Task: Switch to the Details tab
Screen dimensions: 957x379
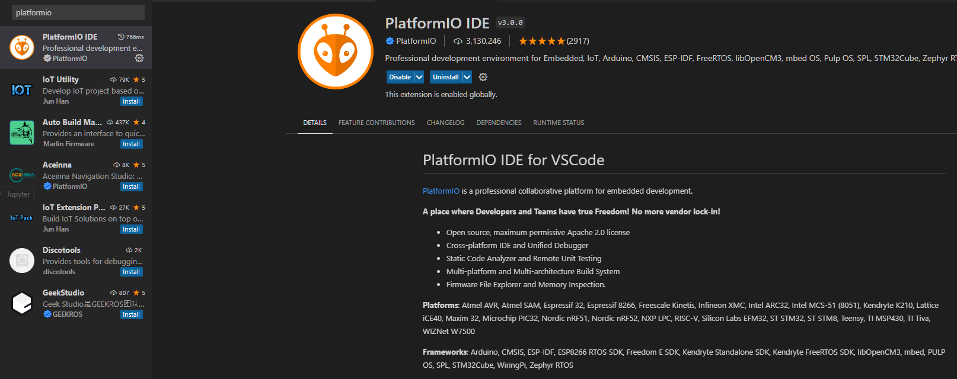Action: (315, 123)
